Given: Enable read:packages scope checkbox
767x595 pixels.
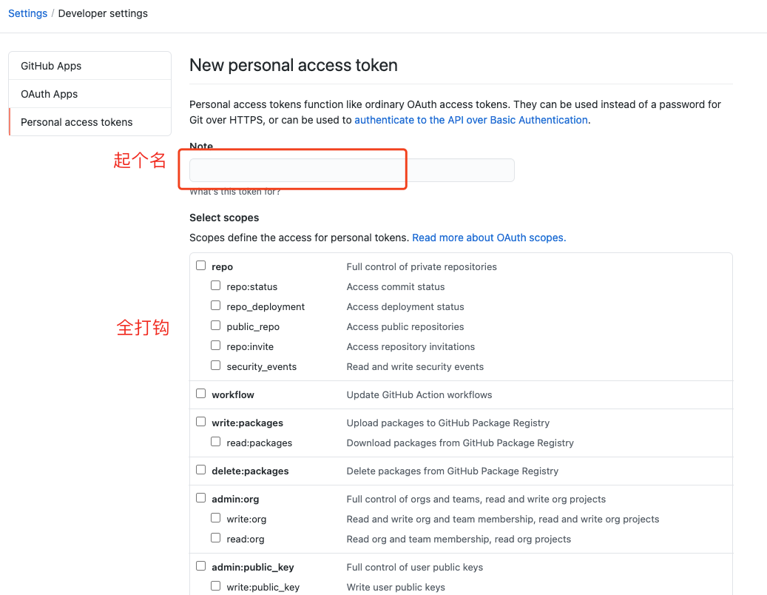Looking at the screenshot, I should tap(216, 442).
